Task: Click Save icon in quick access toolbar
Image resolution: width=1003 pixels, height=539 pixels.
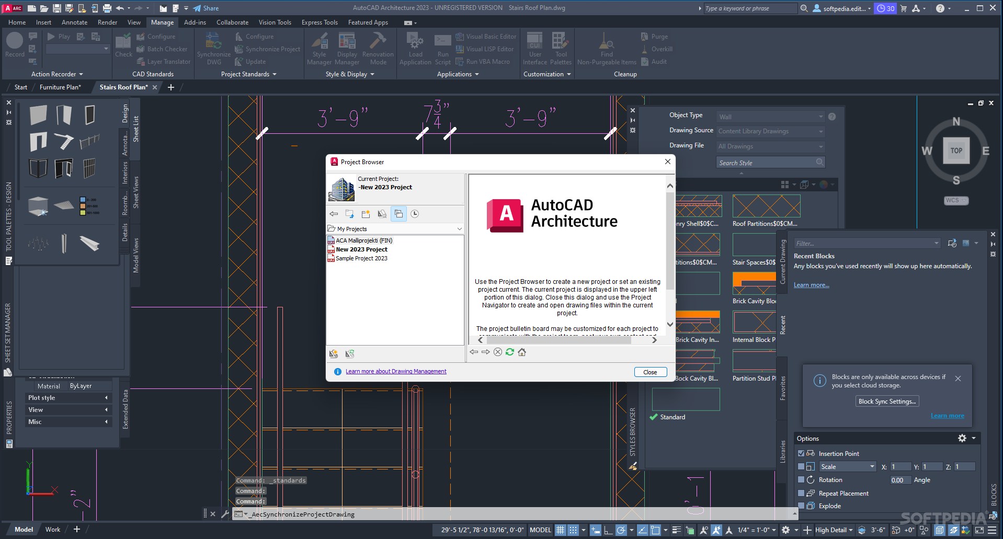Action: click(x=57, y=8)
